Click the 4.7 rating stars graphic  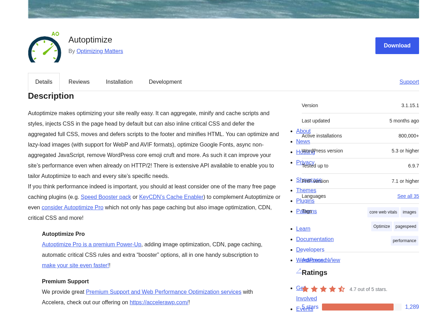coord(323,289)
